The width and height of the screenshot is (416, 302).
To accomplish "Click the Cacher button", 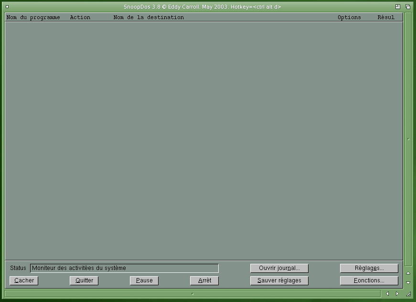I will 24,280.
